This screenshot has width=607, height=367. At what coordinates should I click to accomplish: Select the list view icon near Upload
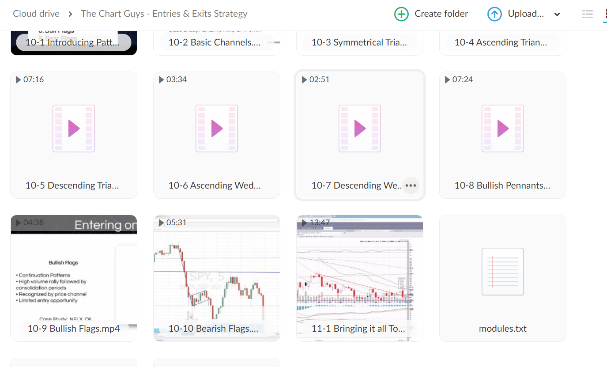point(587,14)
